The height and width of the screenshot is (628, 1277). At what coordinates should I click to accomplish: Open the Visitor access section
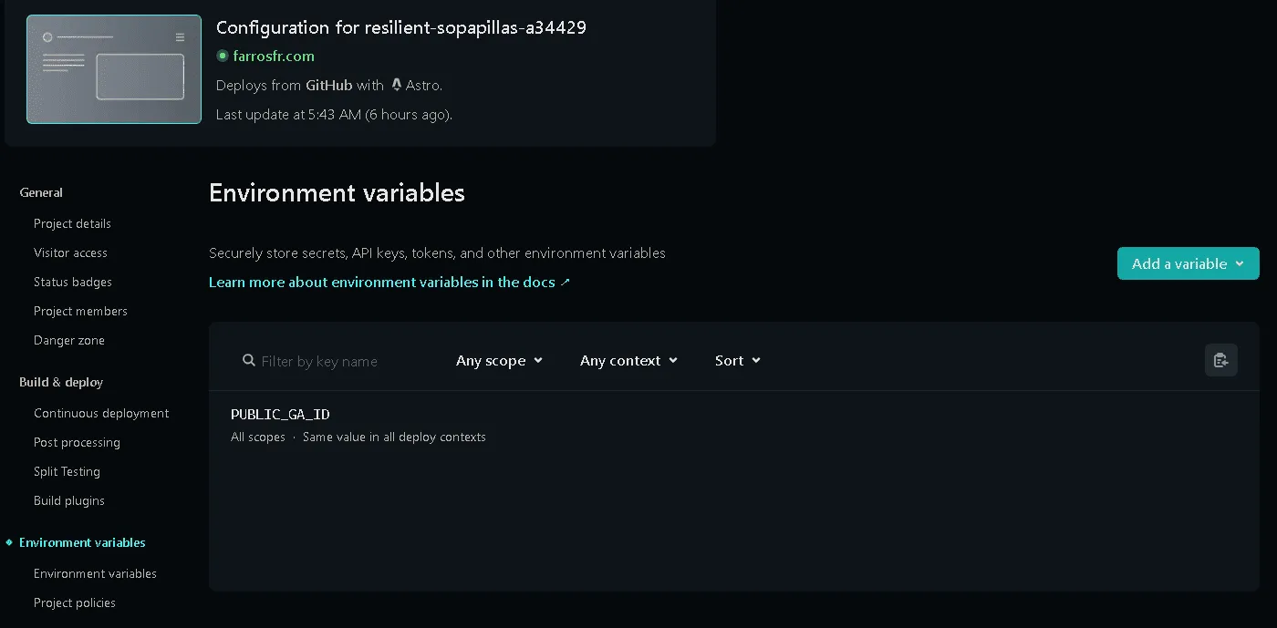[70, 252]
